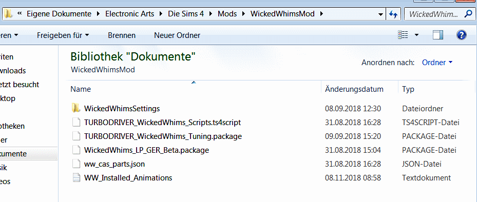Select Desktop in the navigation pane
Image resolution: width=477 pixels, height=202 pixels.
[8, 98]
